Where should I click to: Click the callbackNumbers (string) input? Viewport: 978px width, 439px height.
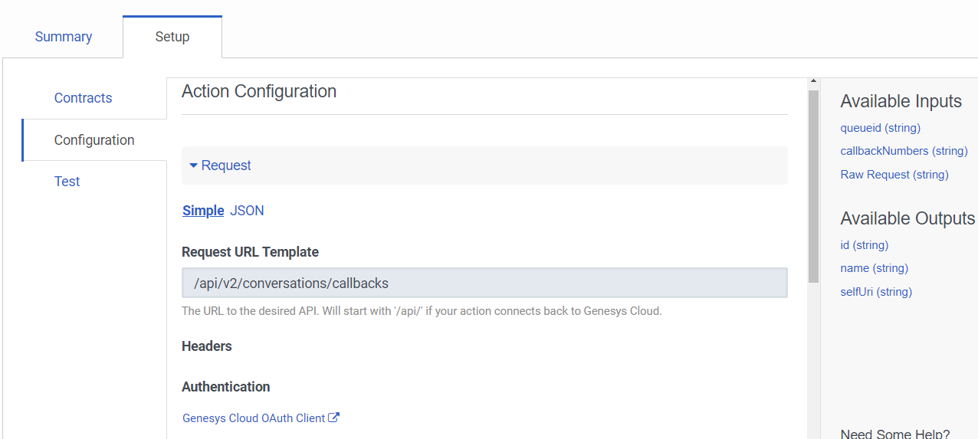[904, 151]
